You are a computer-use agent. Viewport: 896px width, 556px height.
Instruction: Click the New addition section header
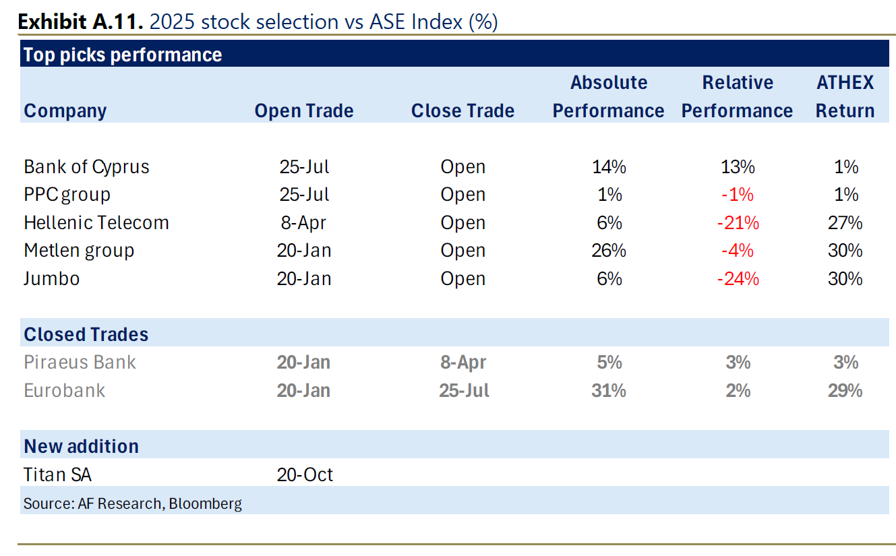point(81,446)
